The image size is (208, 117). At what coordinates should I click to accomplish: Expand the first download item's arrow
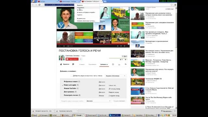click(54, 111)
